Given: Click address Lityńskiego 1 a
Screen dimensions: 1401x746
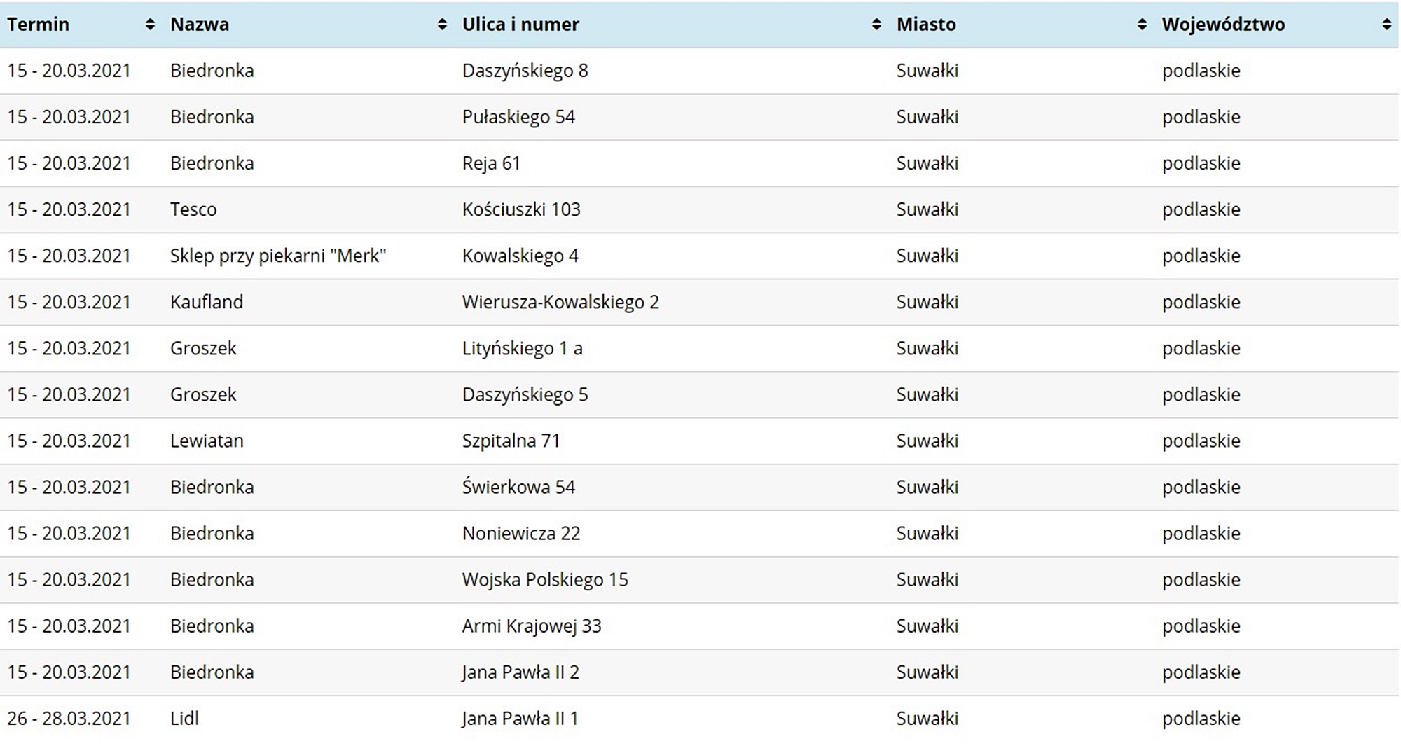Looking at the screenshot, I should 522,348.
